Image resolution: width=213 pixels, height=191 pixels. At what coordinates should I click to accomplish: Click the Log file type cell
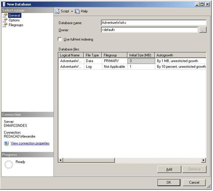pyautogui.click(x=93, y=67)
